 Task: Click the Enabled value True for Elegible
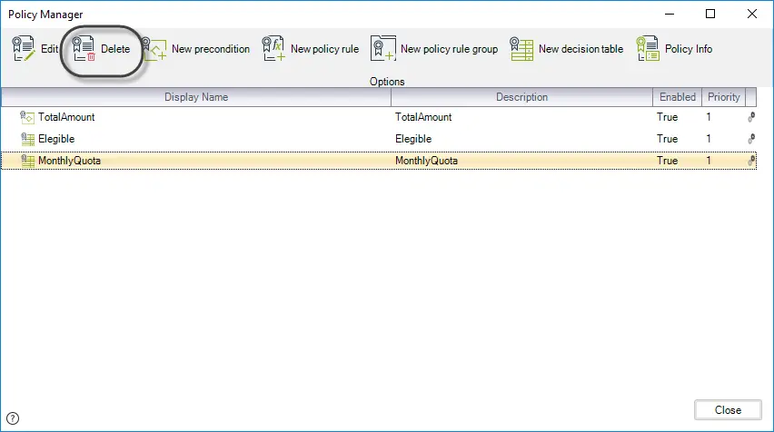pos(668,139)
